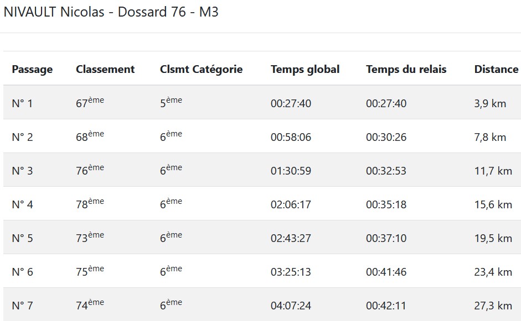Click the Distance column header
Viewport: 521px width, 321px height.
pos(496,69)
